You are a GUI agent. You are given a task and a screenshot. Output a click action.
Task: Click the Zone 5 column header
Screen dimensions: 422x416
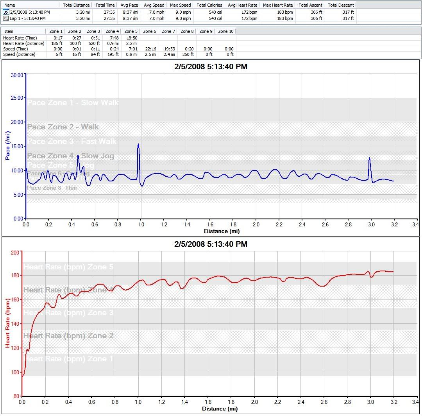(x=131, y=31)
